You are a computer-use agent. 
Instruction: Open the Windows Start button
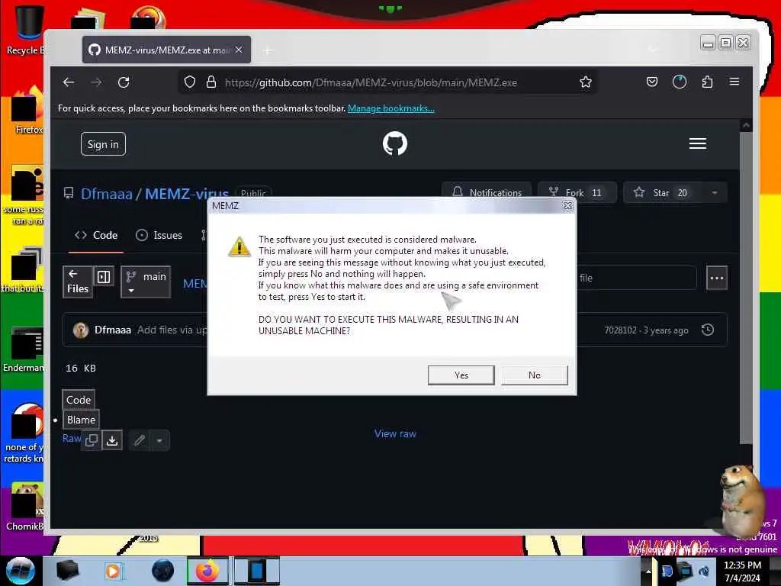20,571
